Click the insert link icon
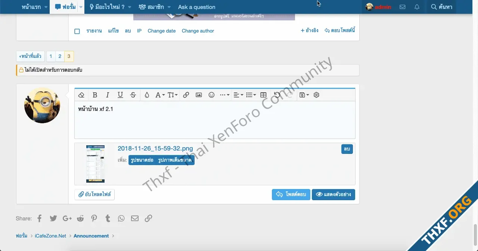Image resolution: width=478 pixels, height=251 pixels. (x=186, y=95)
